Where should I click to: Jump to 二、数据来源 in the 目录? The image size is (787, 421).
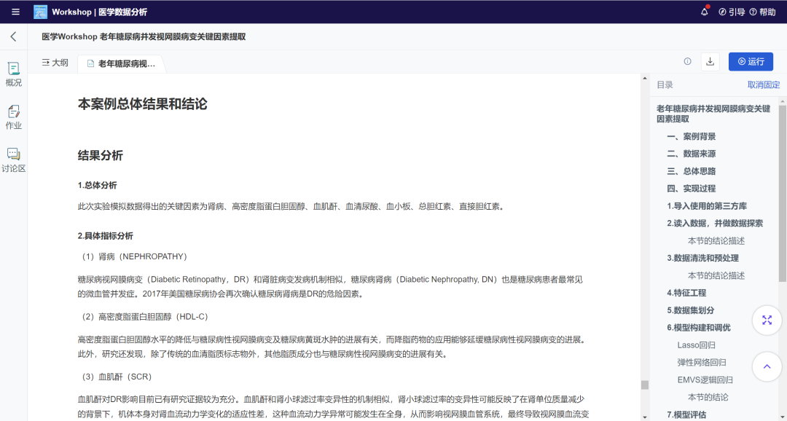pos(691,154)
